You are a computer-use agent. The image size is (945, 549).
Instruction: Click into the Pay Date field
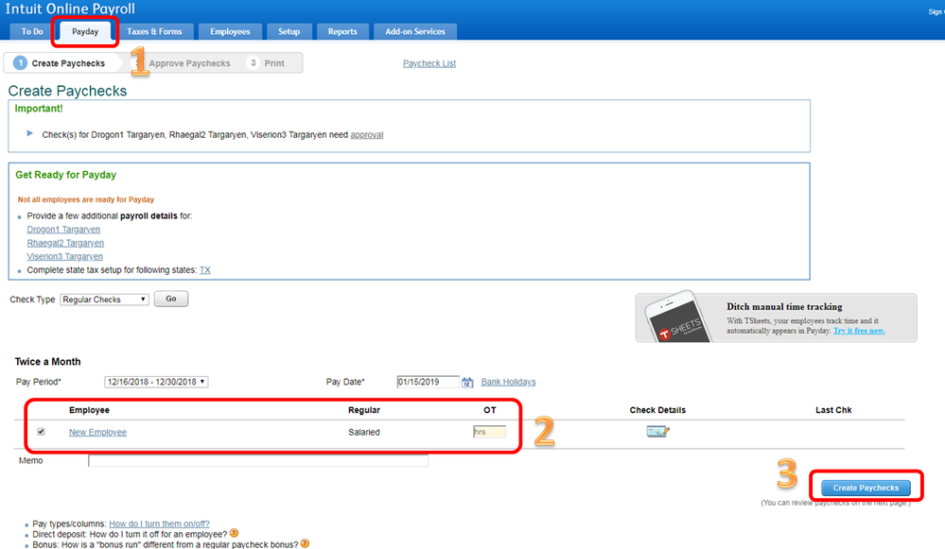428,382
